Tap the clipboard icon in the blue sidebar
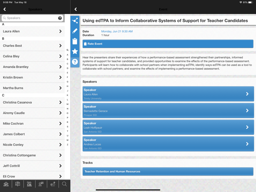 click(75, 41)
